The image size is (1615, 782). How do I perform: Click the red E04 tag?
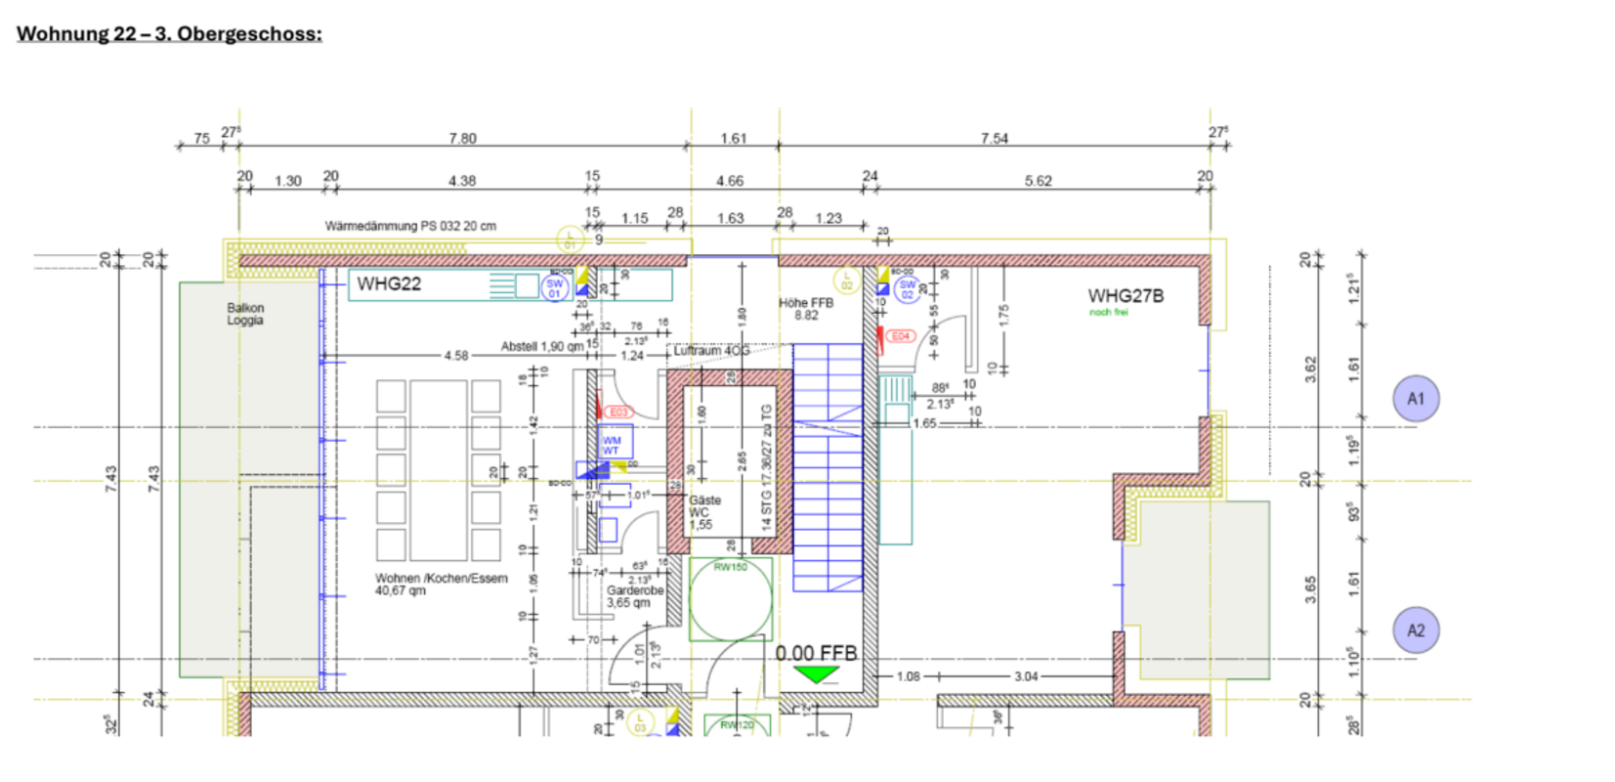pyautogui.click(x=900, y=336)
